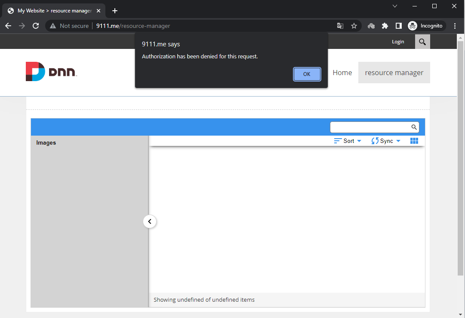The image size is (465, 318).
Task: Open the Sync dropdown arrow
Action: 398,140
